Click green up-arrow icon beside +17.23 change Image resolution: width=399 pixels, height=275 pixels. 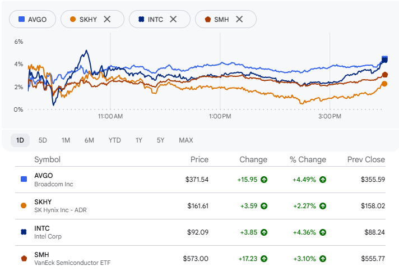(x=264, y=259)
